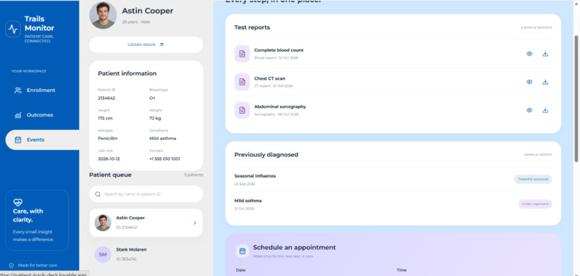Click the blood type value O+

153,98
